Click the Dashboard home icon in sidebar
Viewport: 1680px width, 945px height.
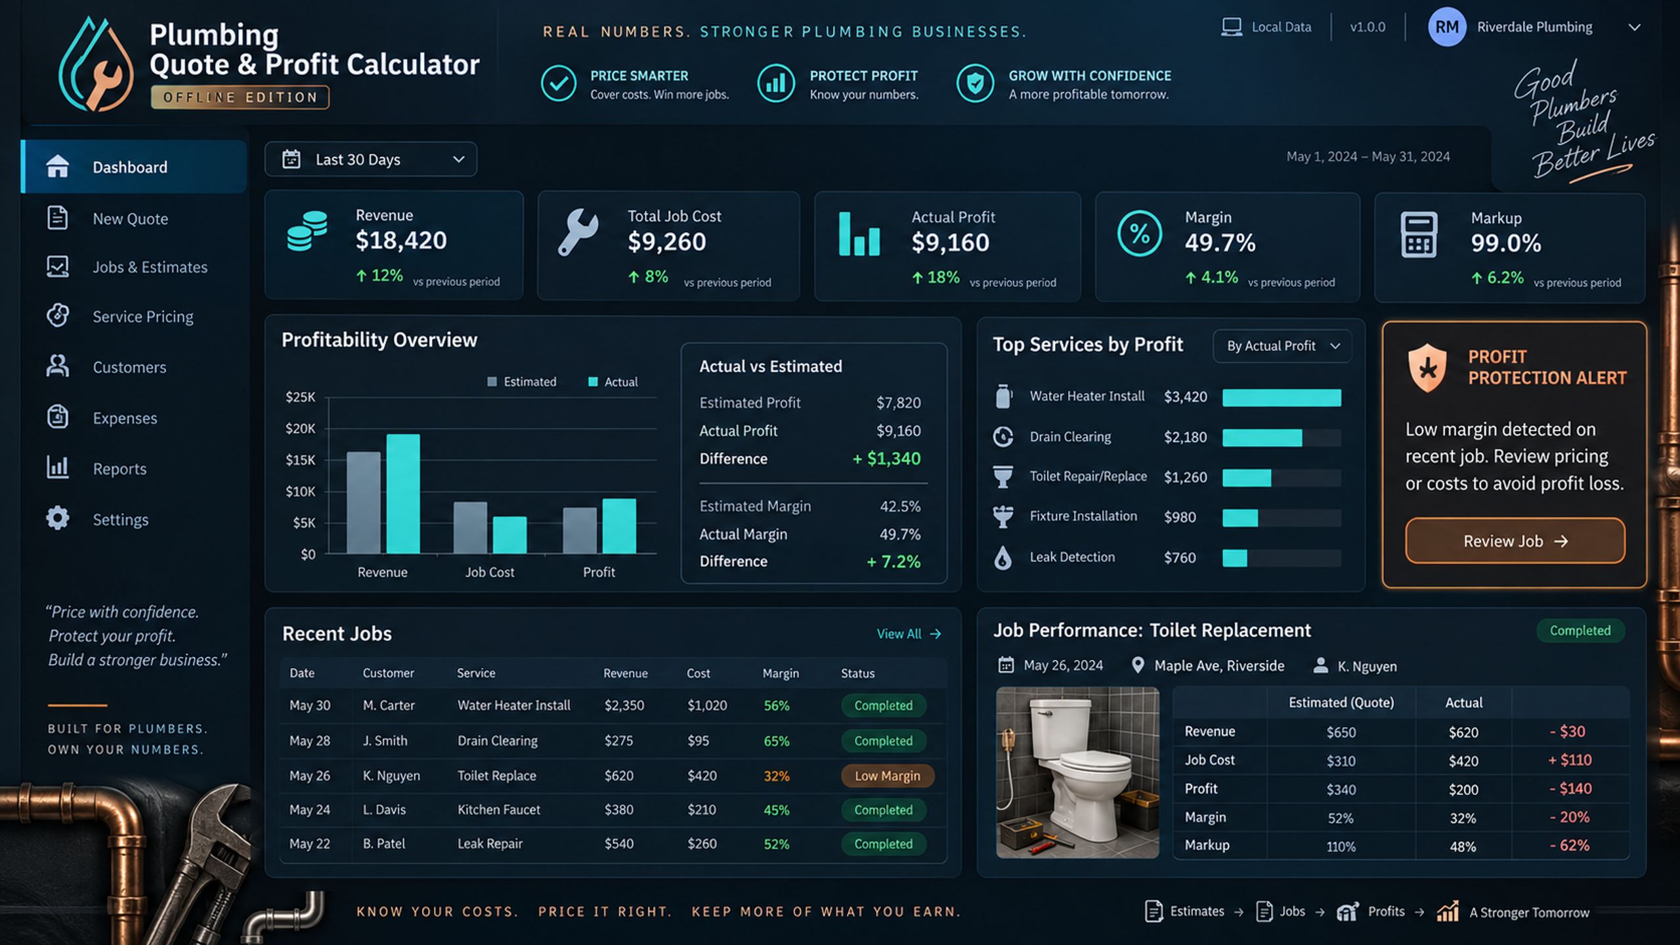(58, 167)
